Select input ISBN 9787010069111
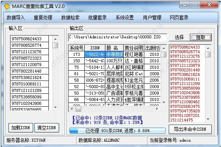 point(29,84)
